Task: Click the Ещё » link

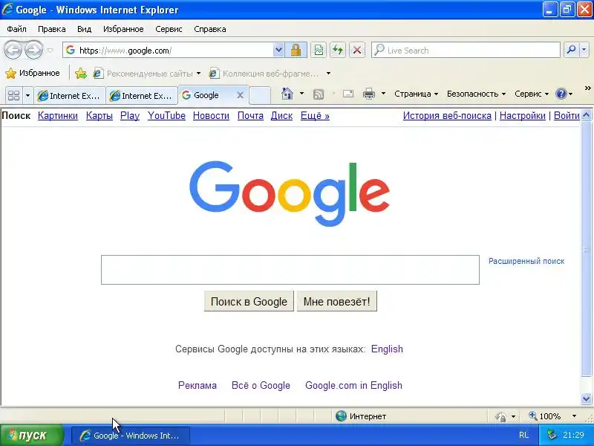Action: click(315, 116)
